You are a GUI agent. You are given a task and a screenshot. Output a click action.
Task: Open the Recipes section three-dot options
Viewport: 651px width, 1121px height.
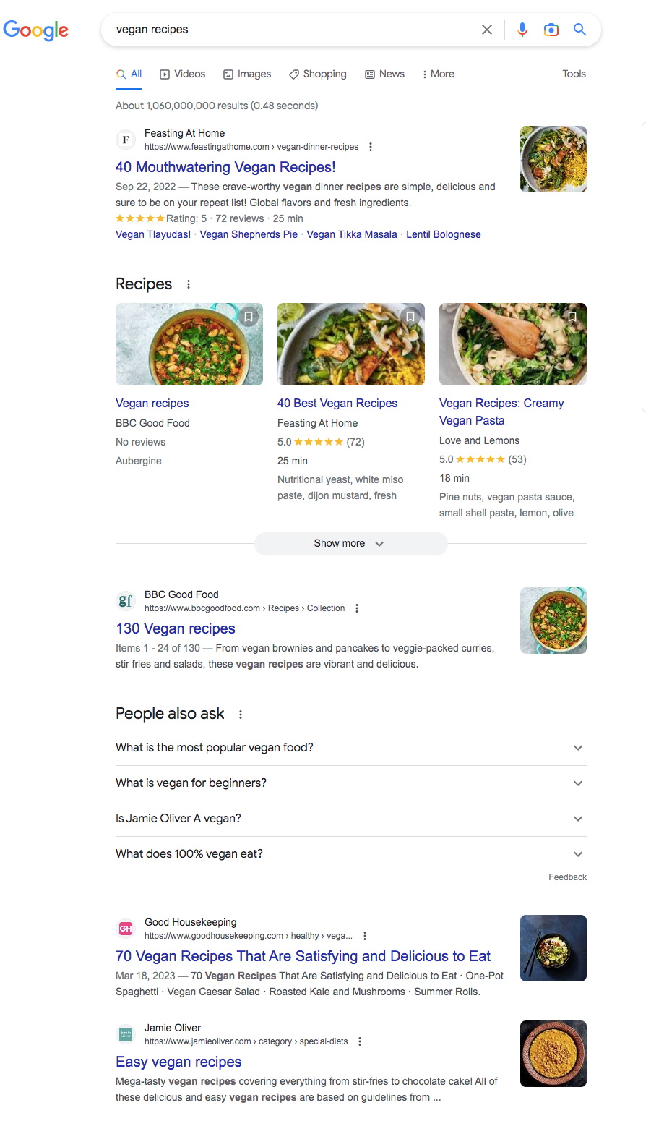click(189, 284)
